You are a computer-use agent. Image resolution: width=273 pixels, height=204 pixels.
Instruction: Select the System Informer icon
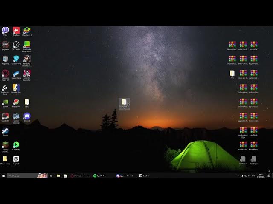(16, 118)
